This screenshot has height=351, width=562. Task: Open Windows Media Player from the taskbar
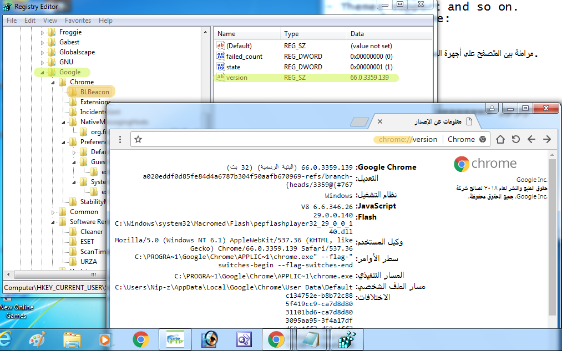click(x=106, y=339)
